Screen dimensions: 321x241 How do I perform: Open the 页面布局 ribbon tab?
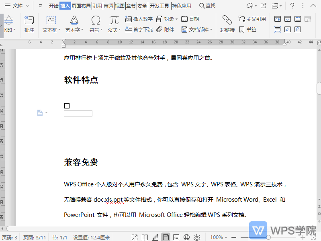(x=81, y=6)
